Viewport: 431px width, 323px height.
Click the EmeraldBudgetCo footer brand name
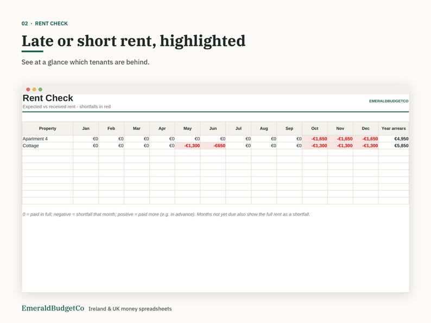(53, 308)
